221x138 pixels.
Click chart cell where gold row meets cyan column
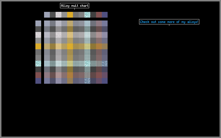[x=87, y=46]
